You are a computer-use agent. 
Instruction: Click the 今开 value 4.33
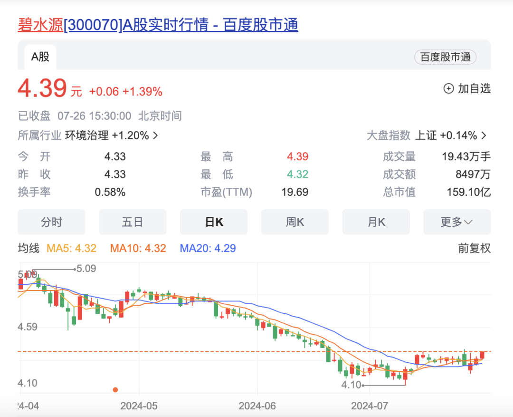coord(115,156)
